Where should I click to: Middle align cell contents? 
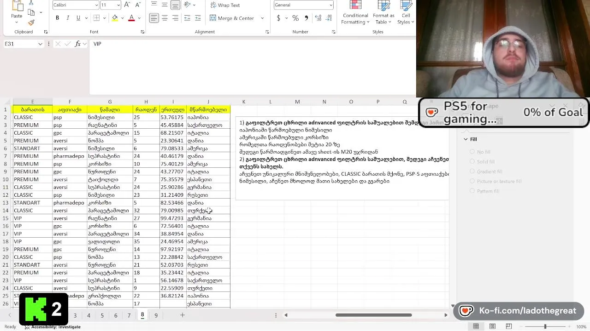click(165, 5)
